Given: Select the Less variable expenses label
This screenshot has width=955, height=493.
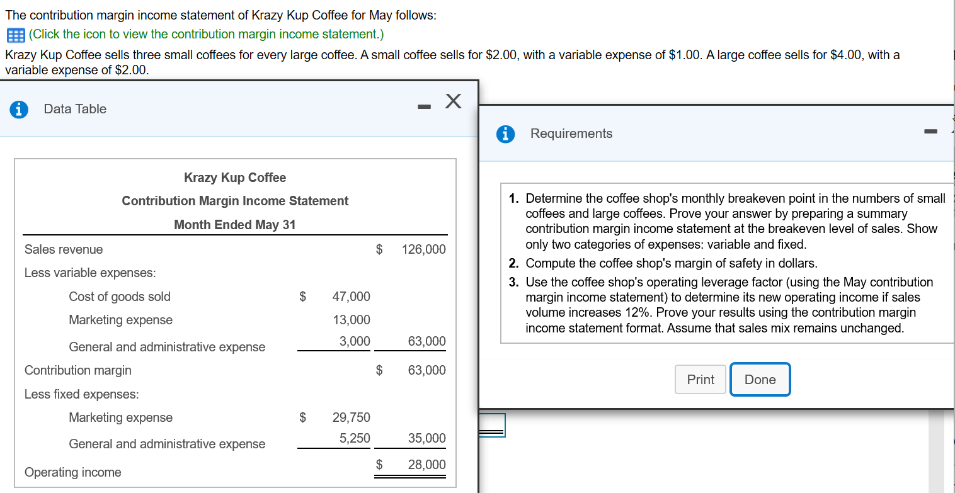Looking at the screenshot, I should 90,273.
